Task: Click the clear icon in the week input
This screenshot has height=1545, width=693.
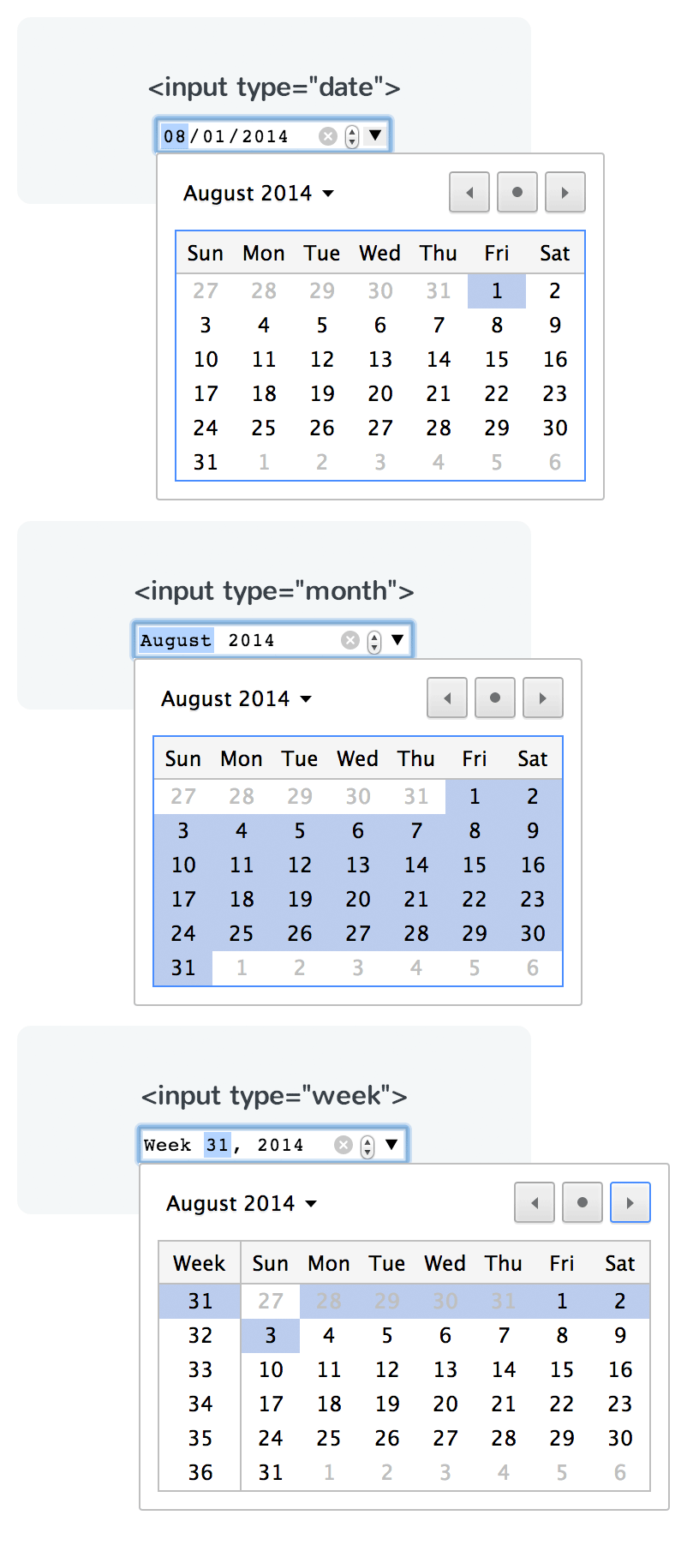Action: coord(344,1144)
